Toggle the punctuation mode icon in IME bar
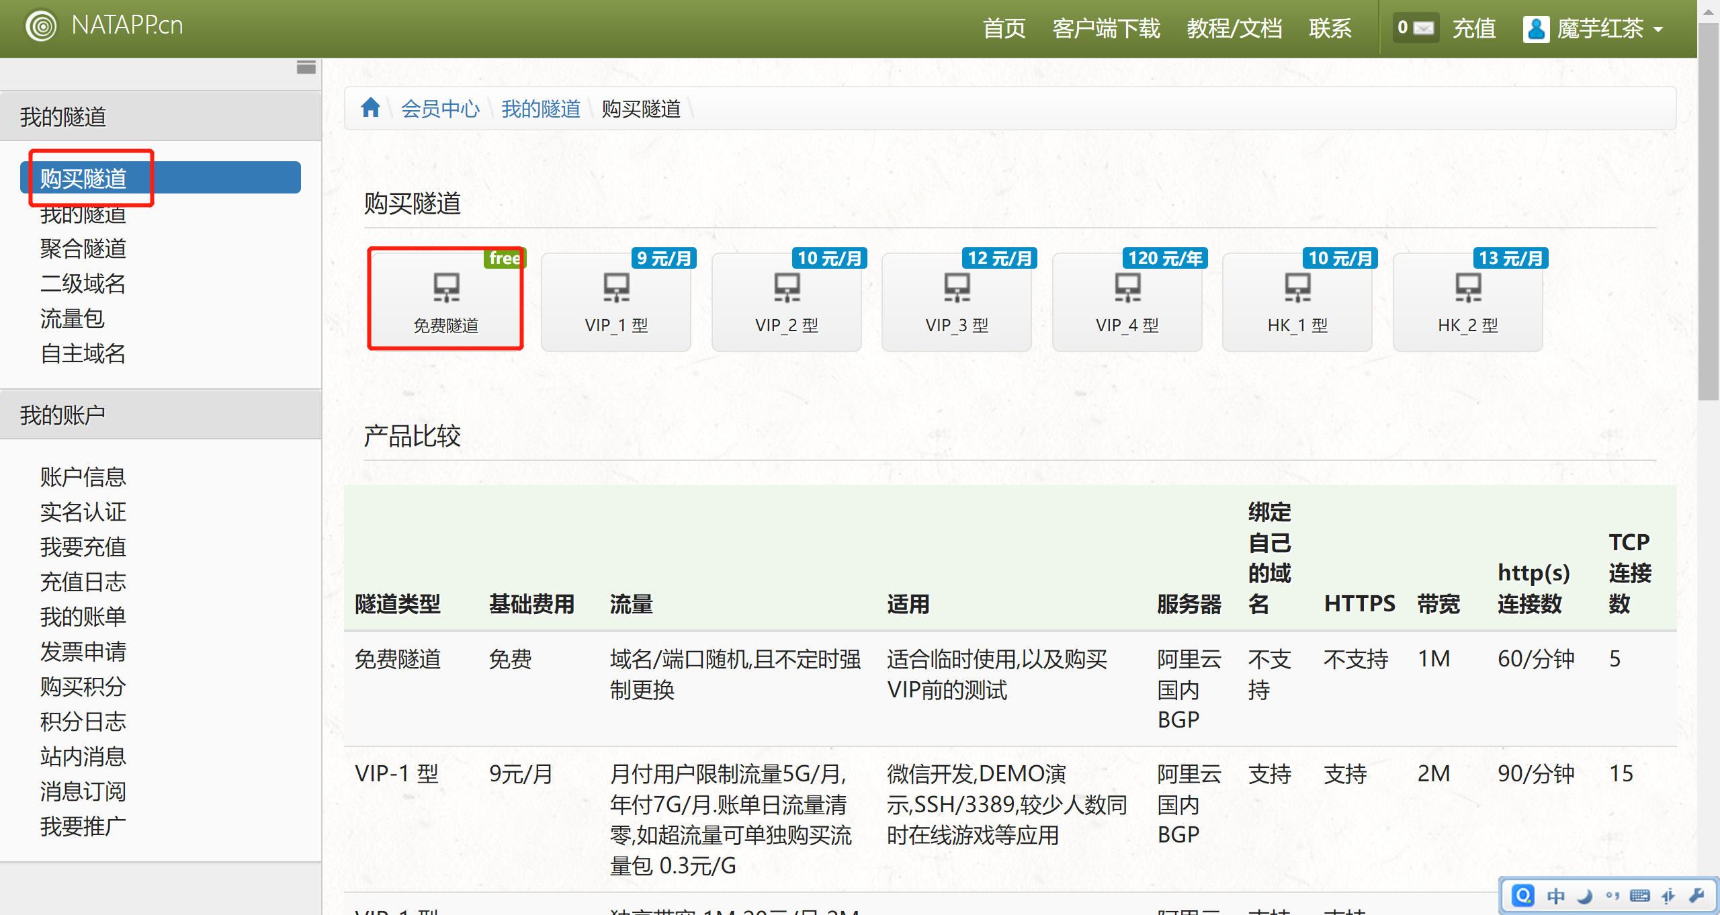The width and height of the screenshot is (1720, 915). [x=1612, y=896]
